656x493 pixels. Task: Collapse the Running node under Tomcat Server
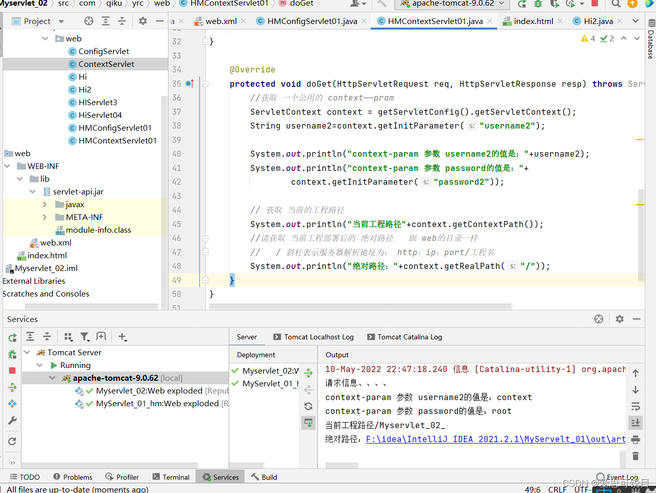39,365
